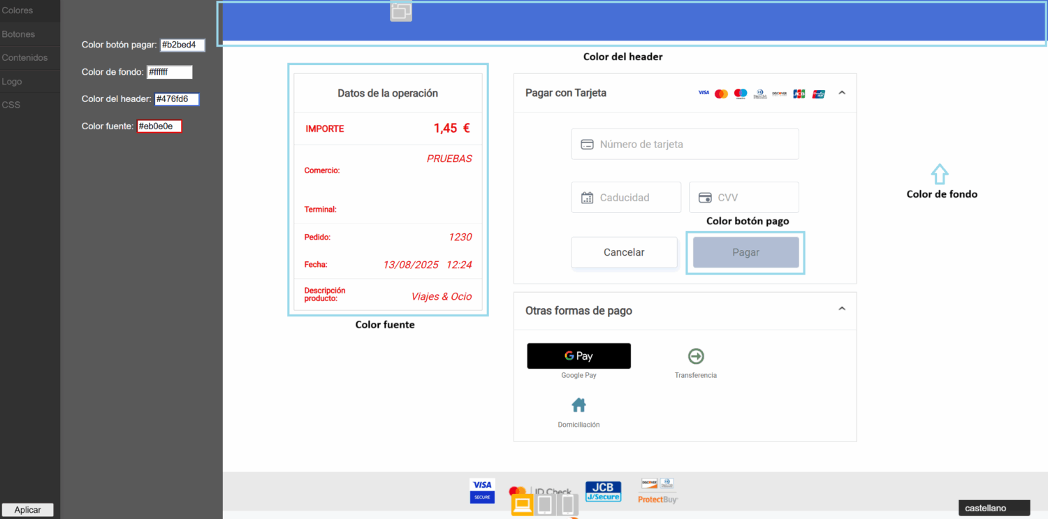The width and height of the screenshot is (1048, 519).
Task: Collapse the Pagar con Tarjeta section
Action: (x=841, y=93)
